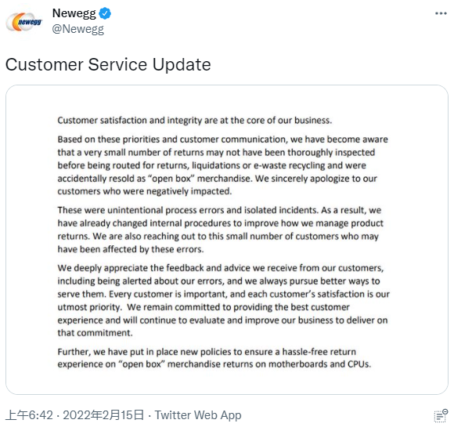
Task: Click the 'Further, we have put in place' paragraph
Action: pos(214,358)
